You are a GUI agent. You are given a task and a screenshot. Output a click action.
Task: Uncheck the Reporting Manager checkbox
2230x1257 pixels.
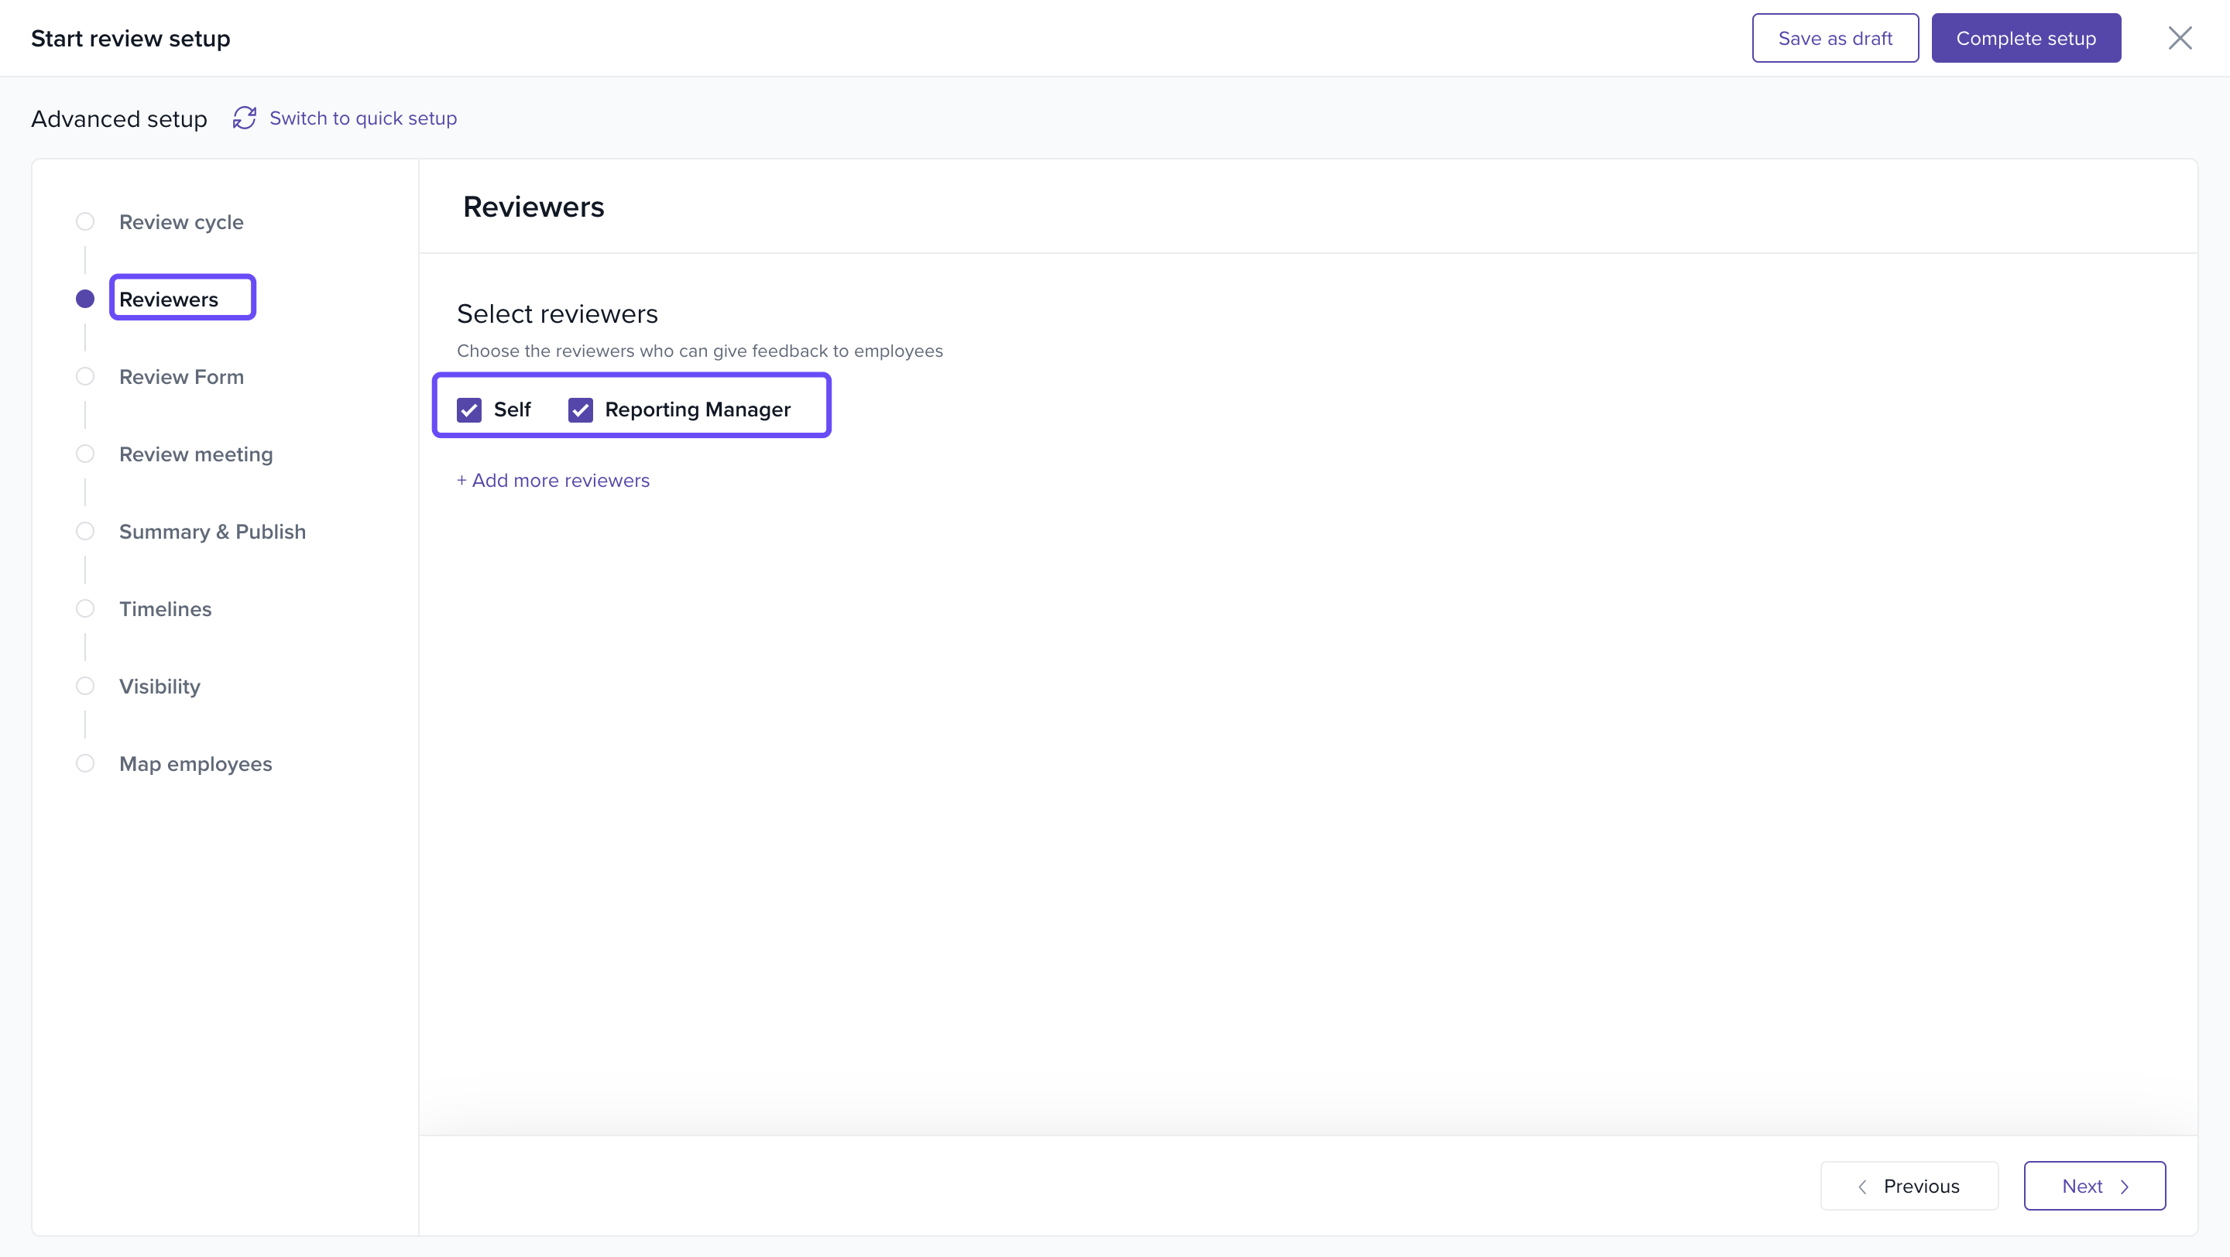coord(580,409)
